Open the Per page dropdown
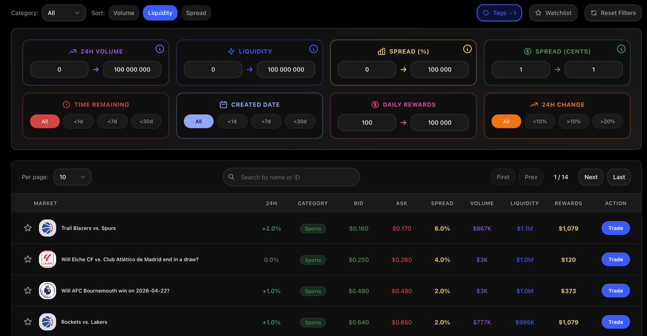This screenshot has height=336, width=647. [x=72, y=177]
